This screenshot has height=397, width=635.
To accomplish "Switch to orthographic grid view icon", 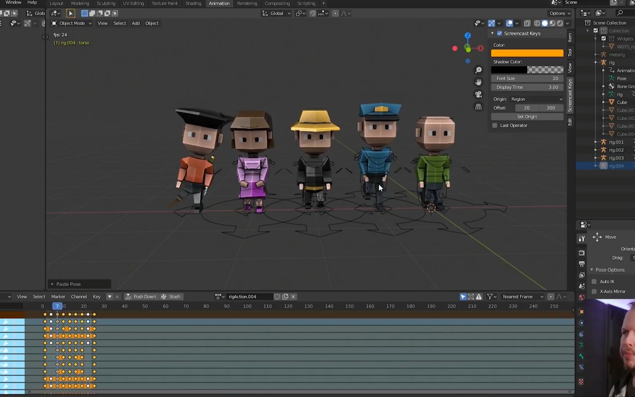I will pyautogui.click(x=478, y=107).
